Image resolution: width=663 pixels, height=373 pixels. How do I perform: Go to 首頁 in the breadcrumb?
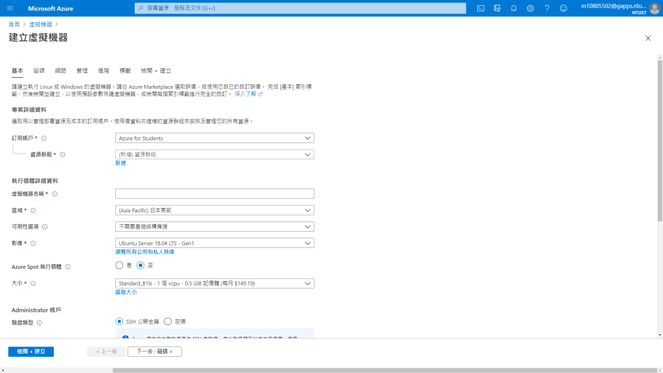pos(14,25)
